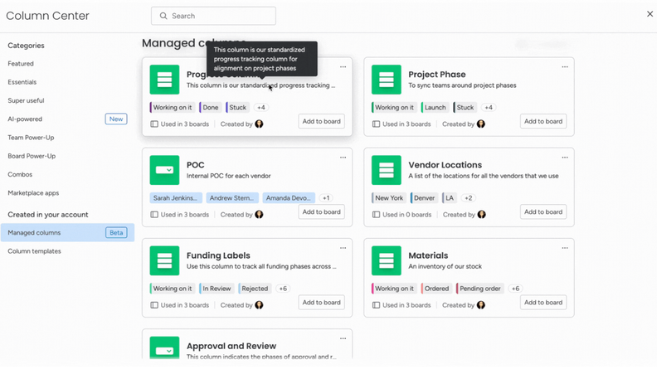Select the Featured category
The height and width of the screenshot is (374, 657).
click(x=21, y=64)
